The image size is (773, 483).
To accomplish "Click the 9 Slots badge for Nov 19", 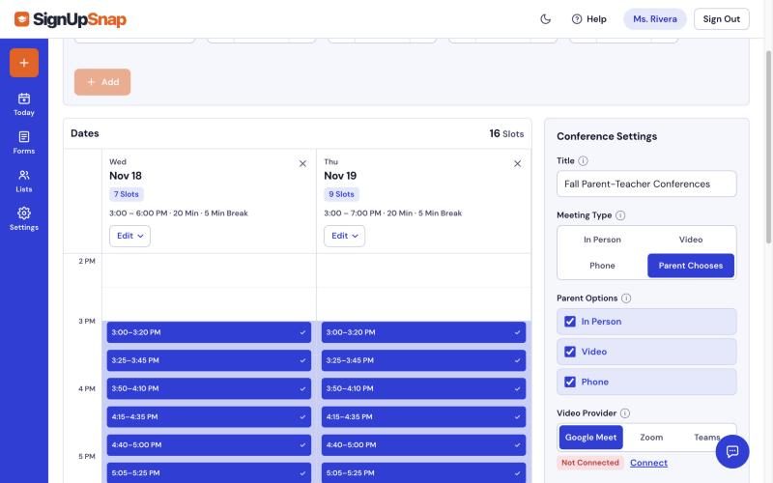I will click(341, 194).
